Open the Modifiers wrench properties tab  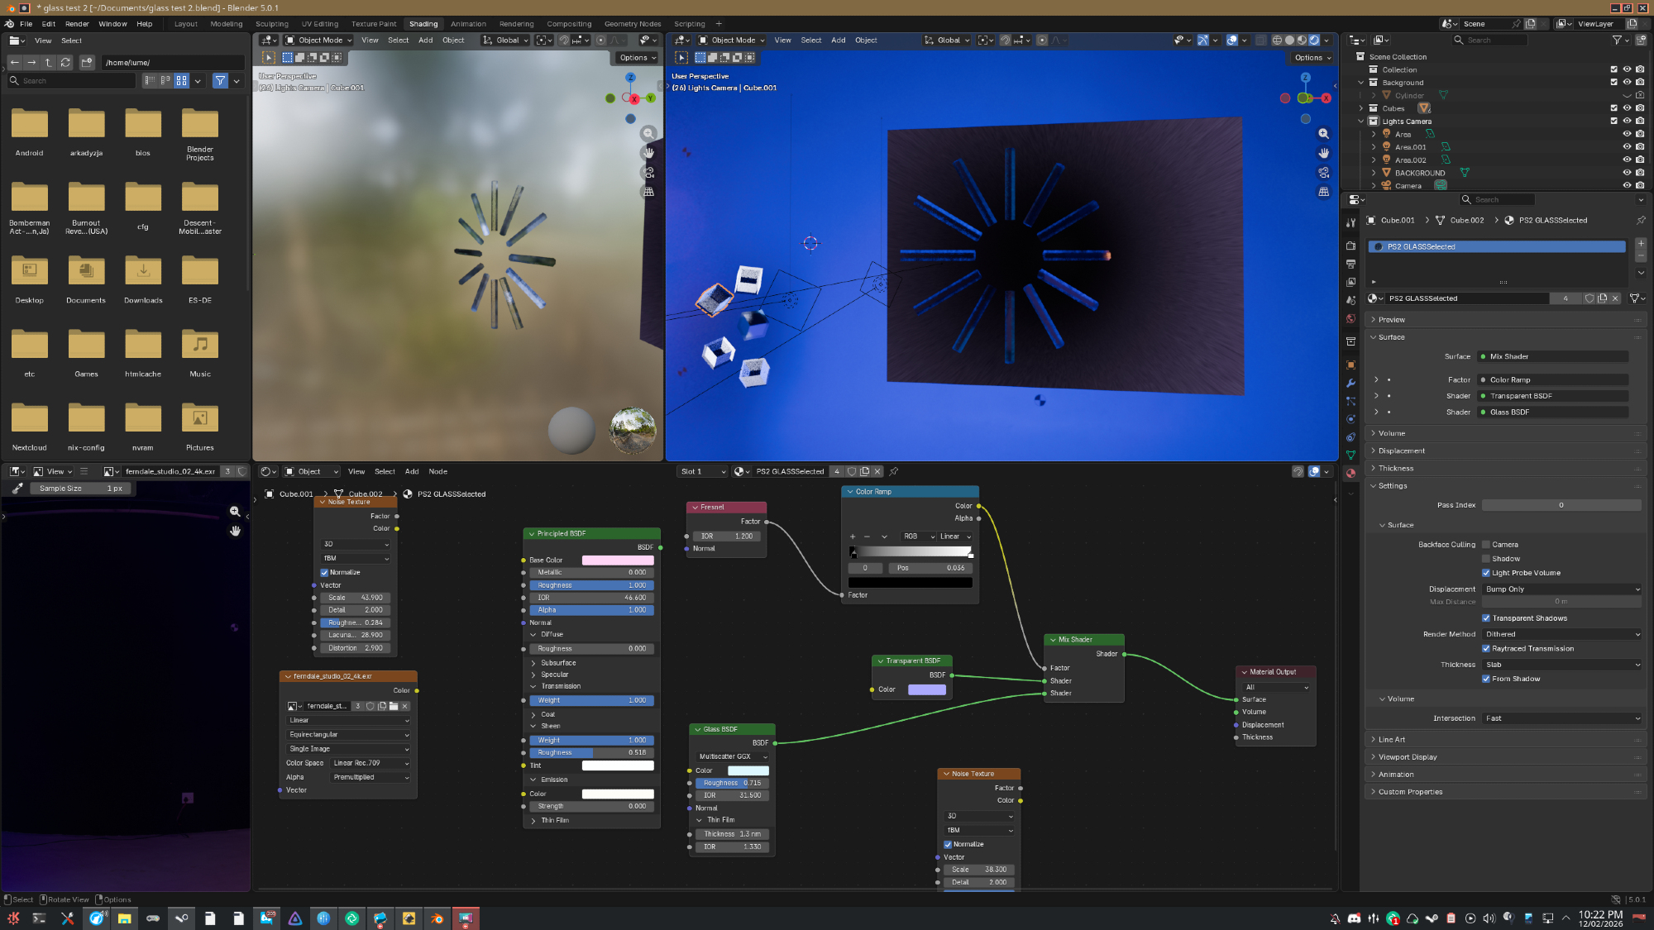click(1350, 383)
